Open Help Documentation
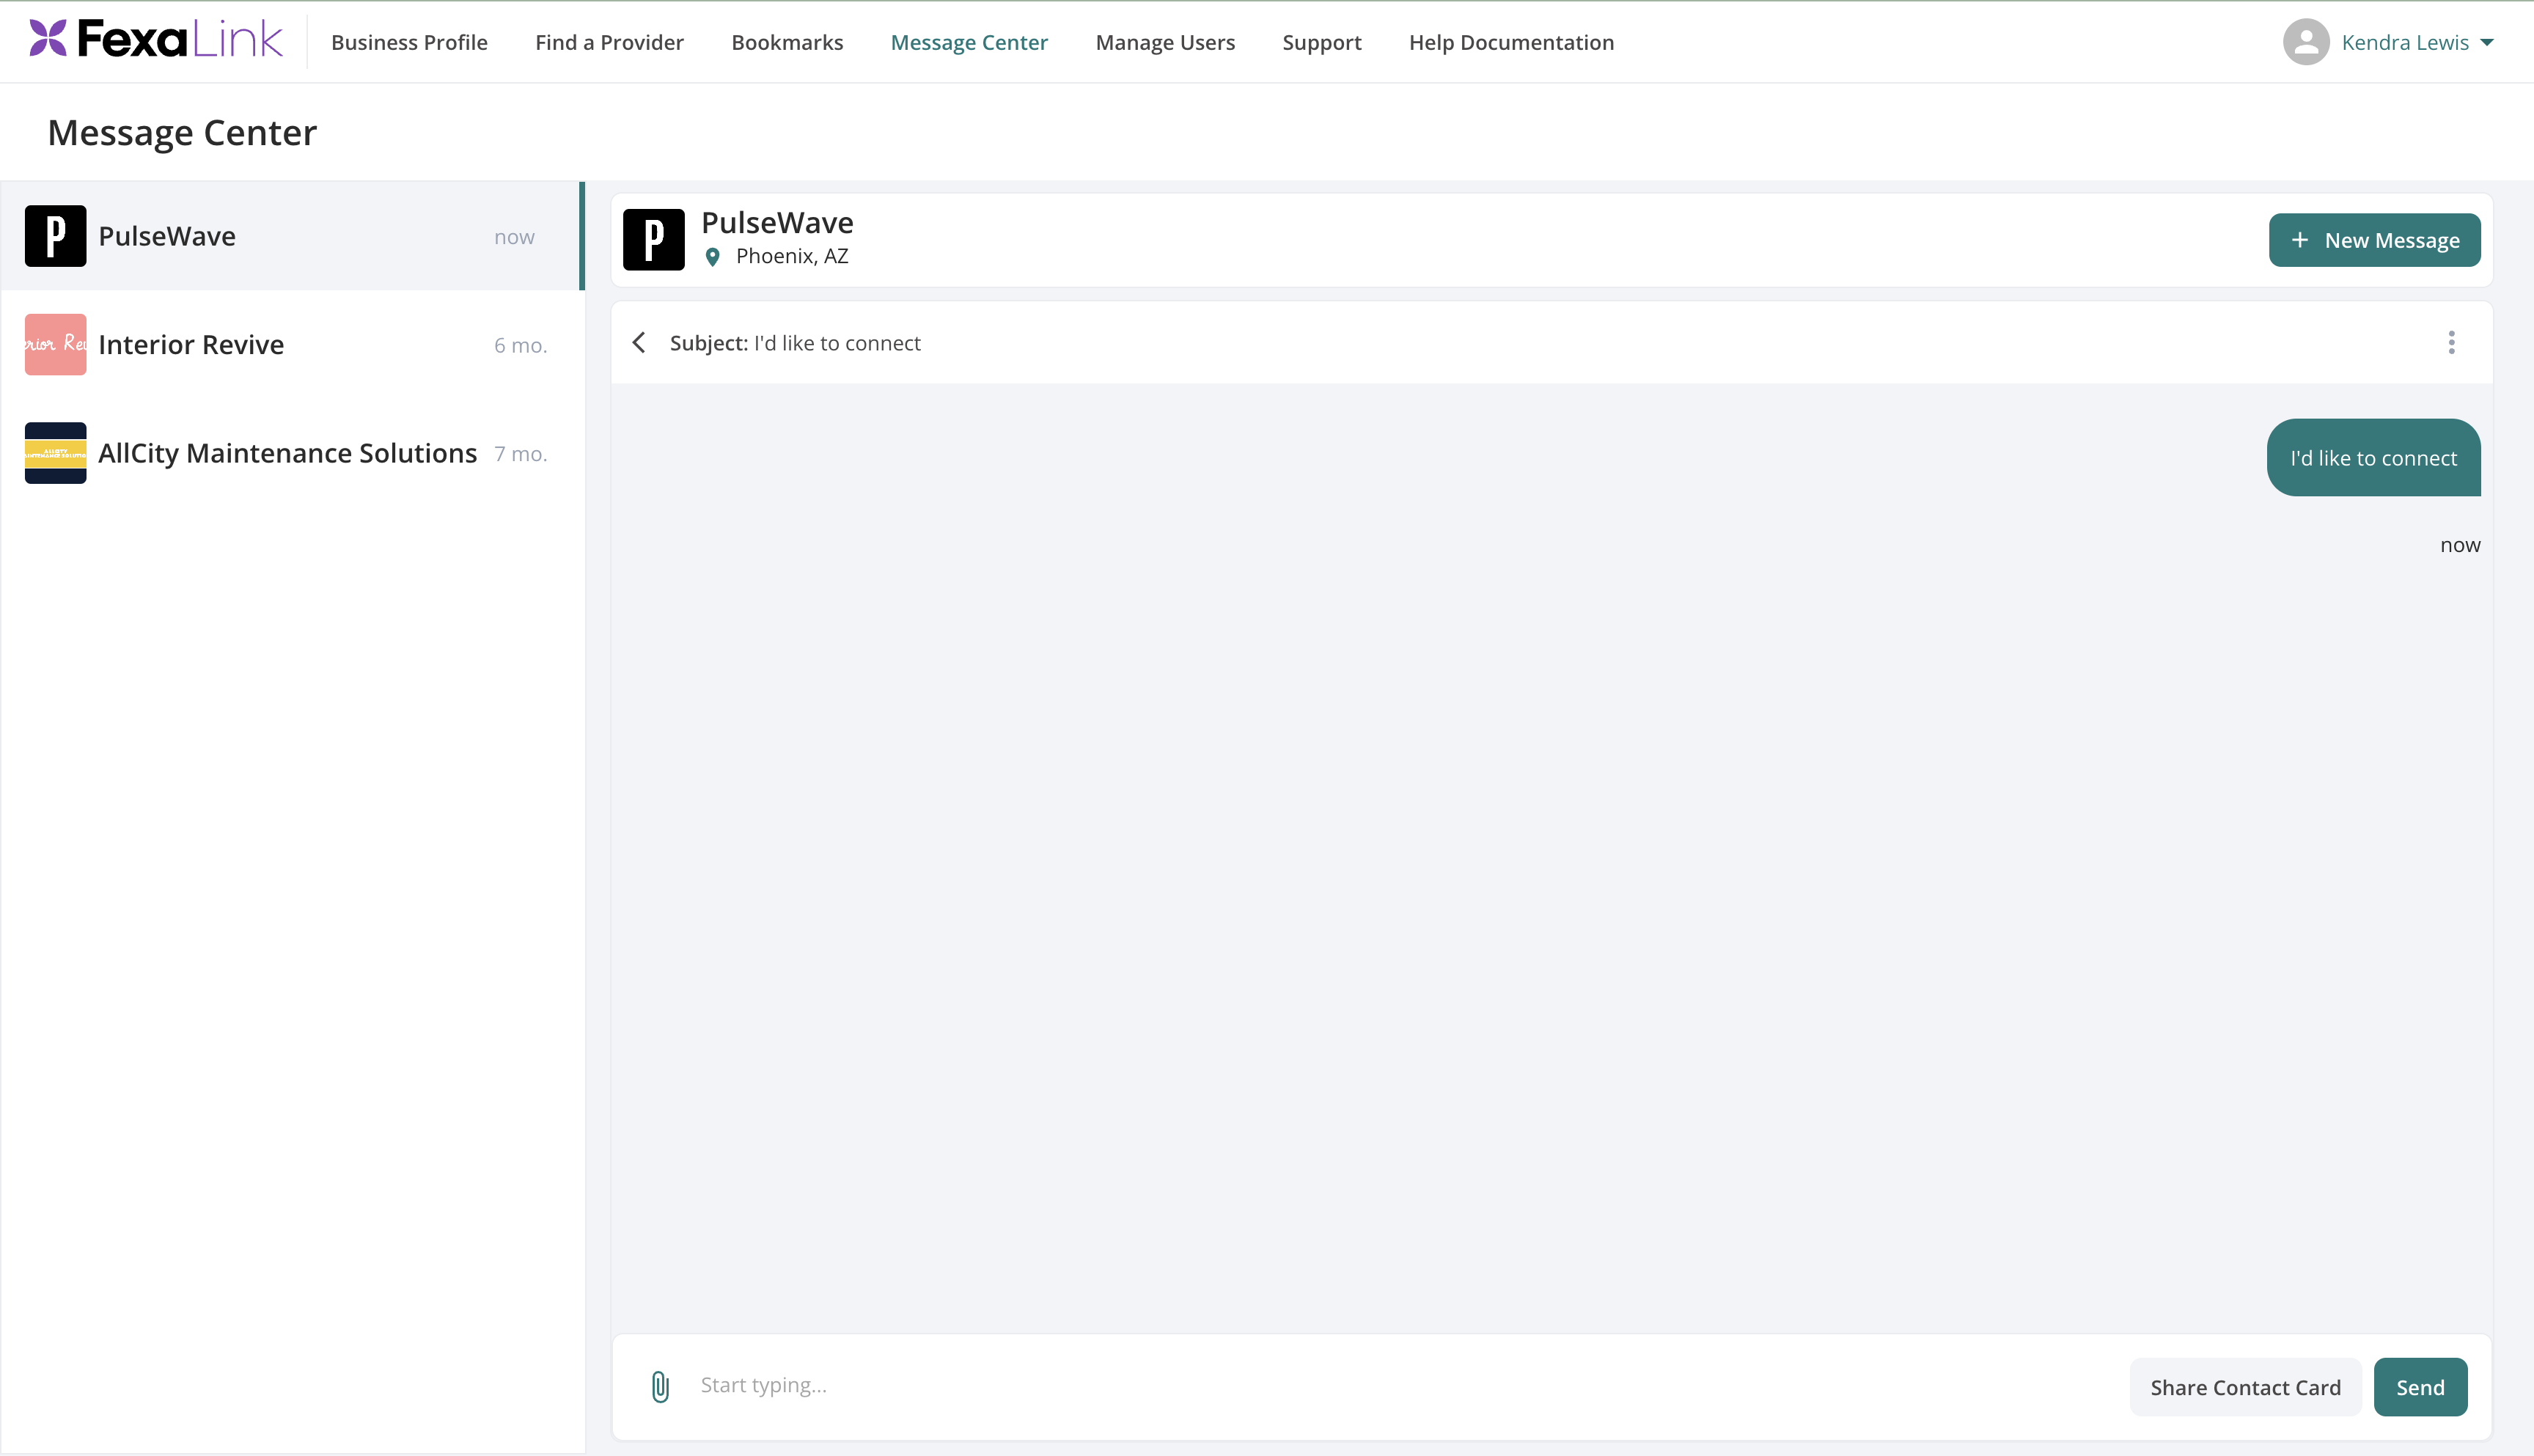This screenshot has height=1456, width=2534. (x=1511, y=42)
